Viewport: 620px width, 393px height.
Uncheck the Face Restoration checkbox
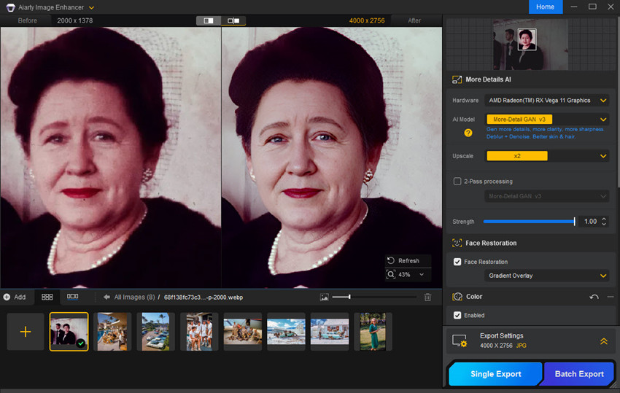click(457, 262)
